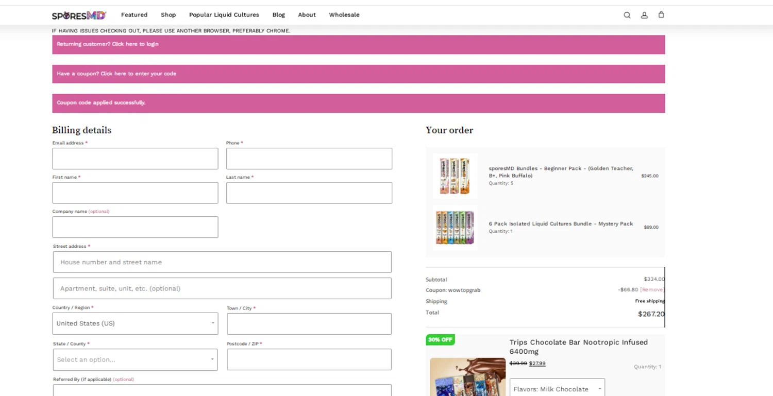Click the 6 Pack Mystery Pack thumbnail
Screen dimensions: 773x396
coord(455,228)
